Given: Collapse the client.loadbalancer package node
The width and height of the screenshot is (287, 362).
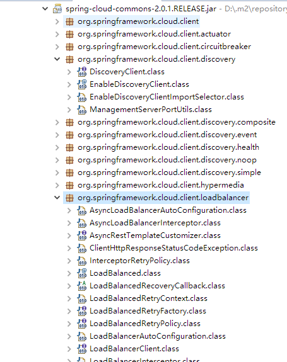Looking at the screenshot, I should click(x=57, y=198).
